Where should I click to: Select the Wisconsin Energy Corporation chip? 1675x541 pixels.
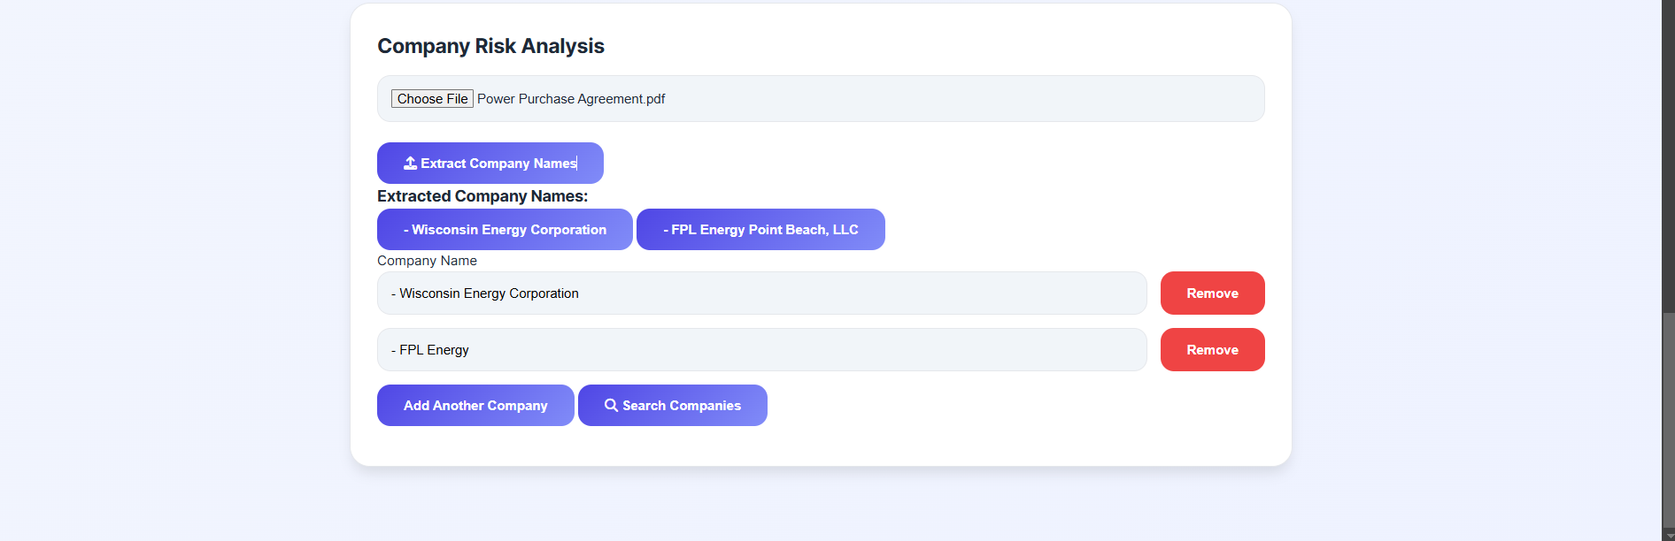pyautogui.click(x=505, y=230)
